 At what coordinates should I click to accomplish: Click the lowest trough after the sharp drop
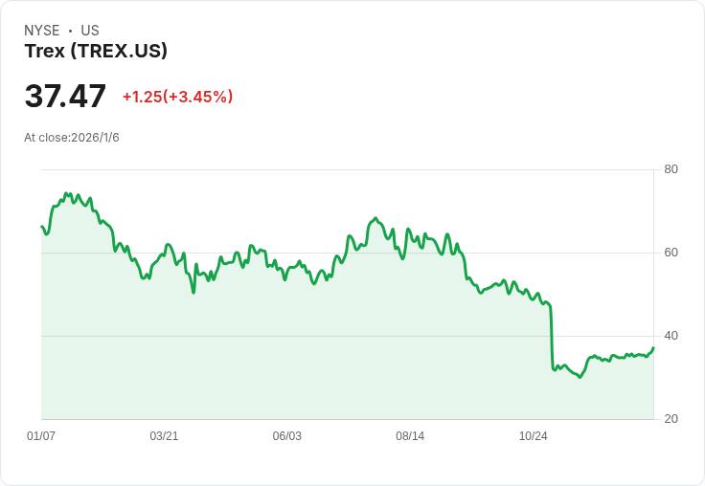pyautogui.click(x=580, y=377)
